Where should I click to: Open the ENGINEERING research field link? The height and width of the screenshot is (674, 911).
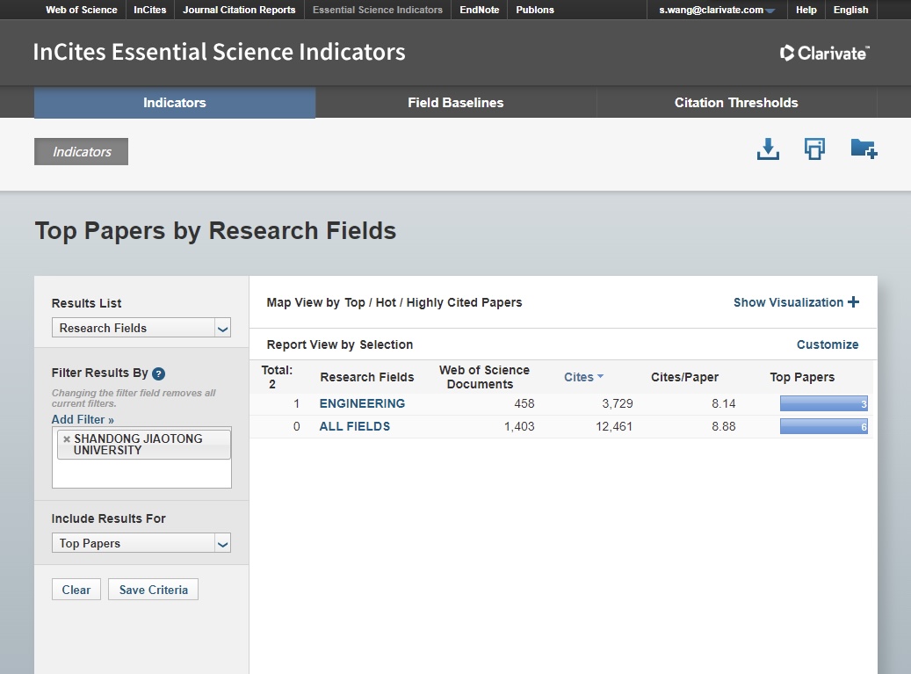click(x=362, y=403)
